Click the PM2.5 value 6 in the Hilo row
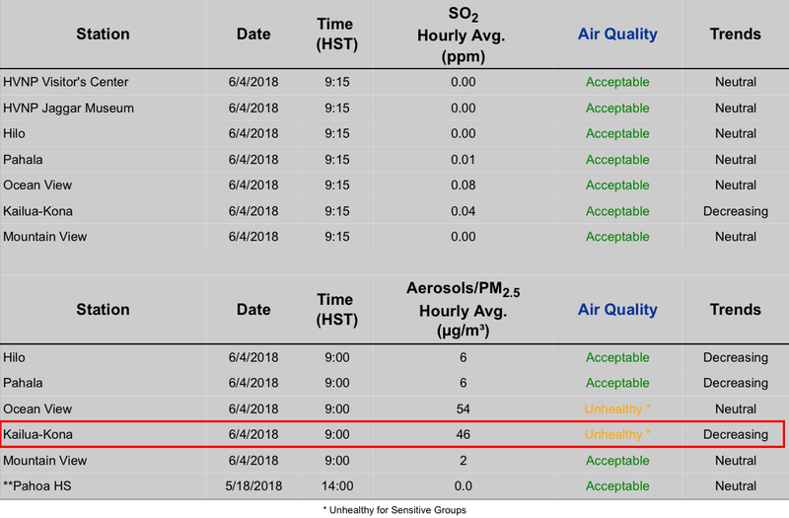Image resolution: width=789 pixels, height=518 pixels. click(x=463, y=357)
